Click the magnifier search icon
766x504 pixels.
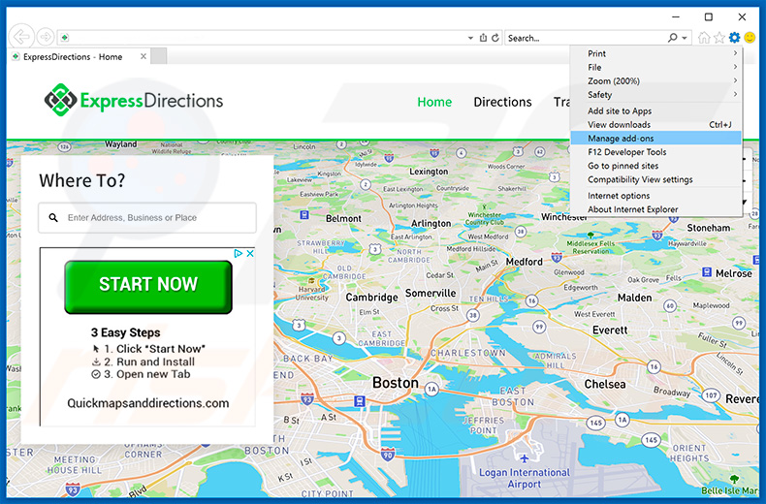tap(673, 38)
